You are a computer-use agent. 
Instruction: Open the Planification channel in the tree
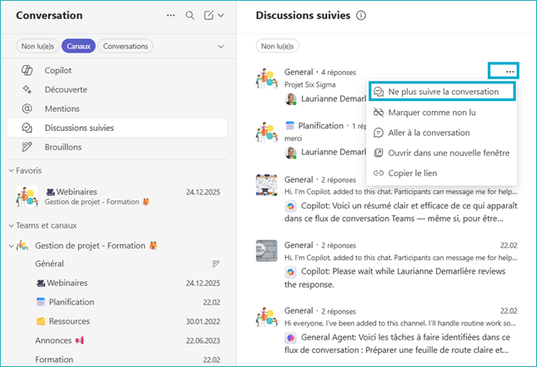pyautogui.click(x=117, y=302)
